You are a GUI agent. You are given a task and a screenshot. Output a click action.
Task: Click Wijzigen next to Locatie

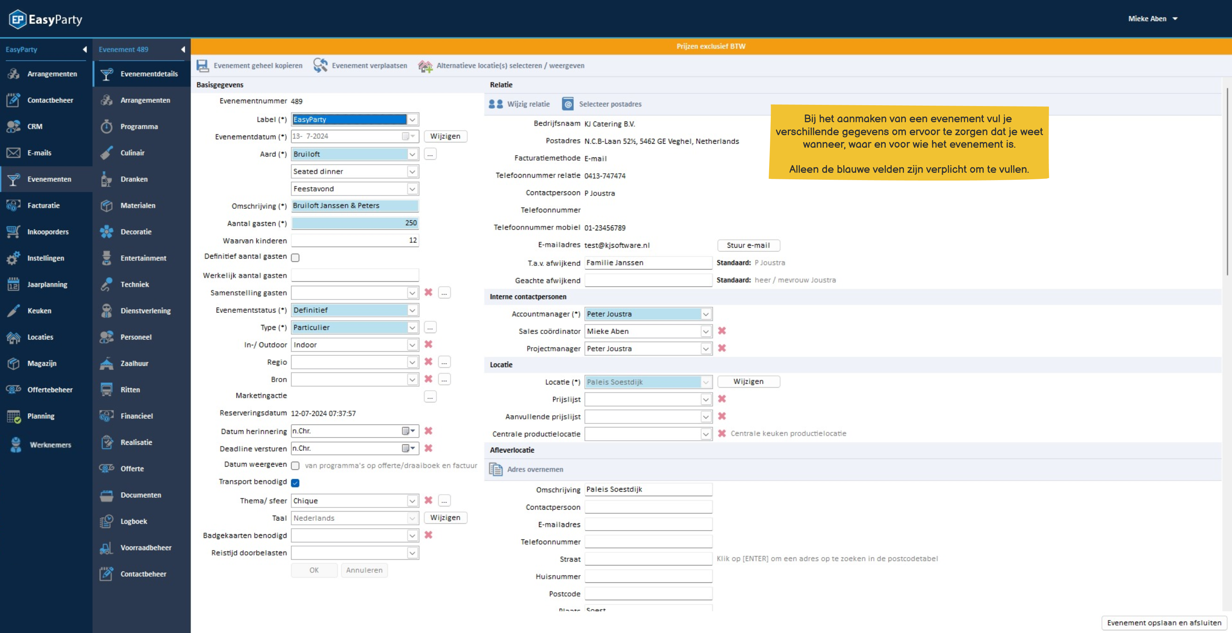[748, 382]
